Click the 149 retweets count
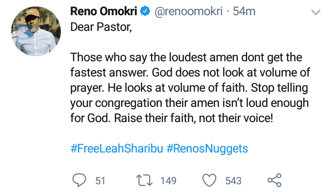Screen dimensions: 332x193 pyautogui.click(x=168, y=181)
